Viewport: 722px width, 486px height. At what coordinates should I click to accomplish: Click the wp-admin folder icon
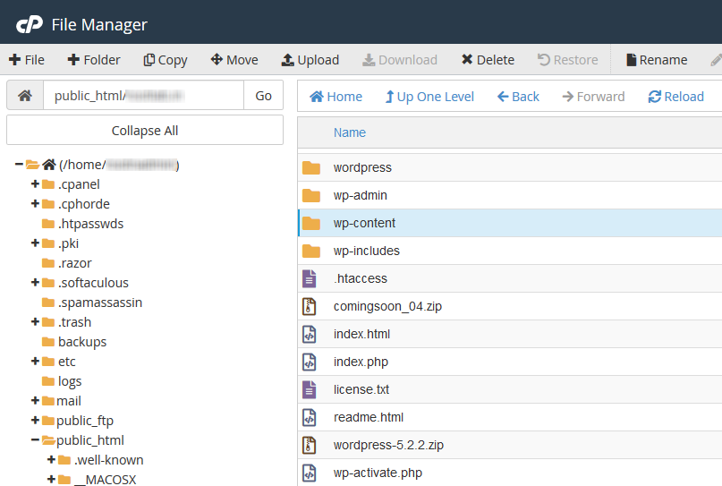tap(311, 195)
